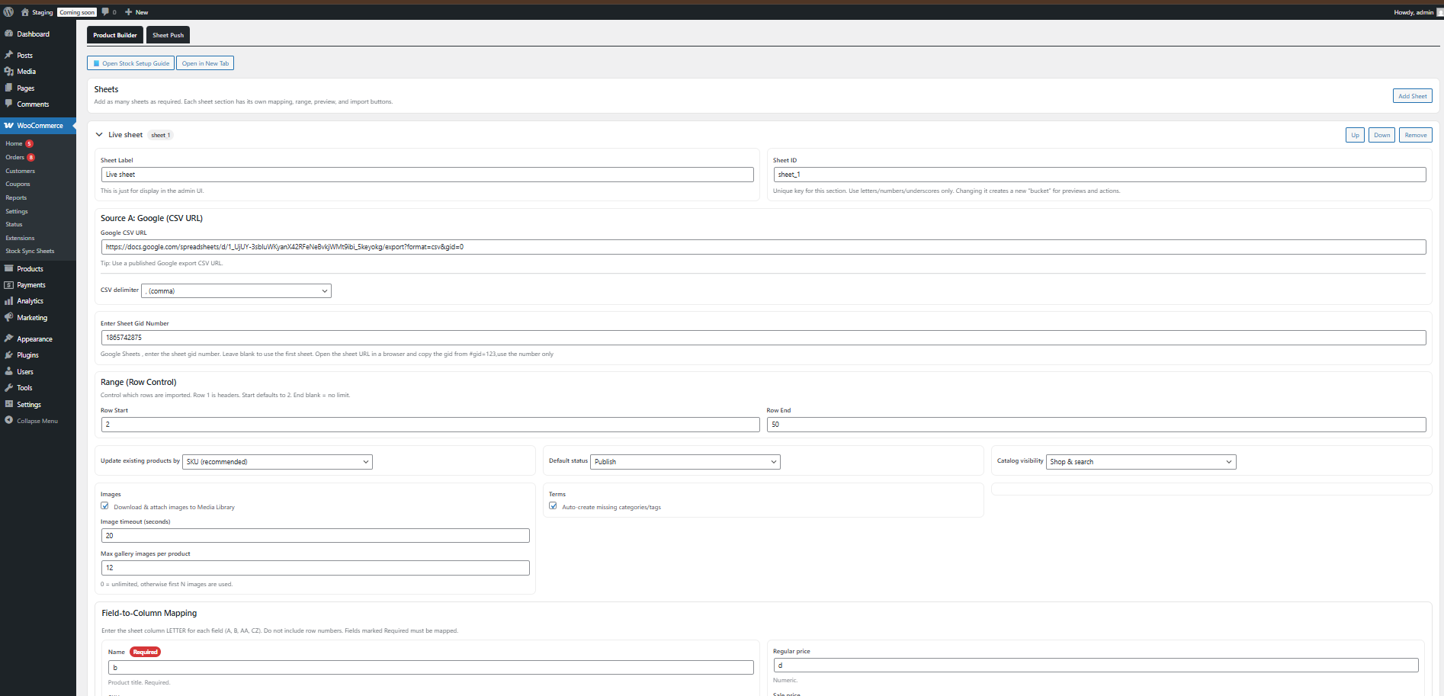Image resolution: width=1444 pixels, height=696 pixels.
Task: Click the Add Sheet button
Action: coord(1412,95)
